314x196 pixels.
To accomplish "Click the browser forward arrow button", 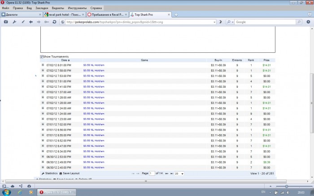I will [x=39, y=22].
